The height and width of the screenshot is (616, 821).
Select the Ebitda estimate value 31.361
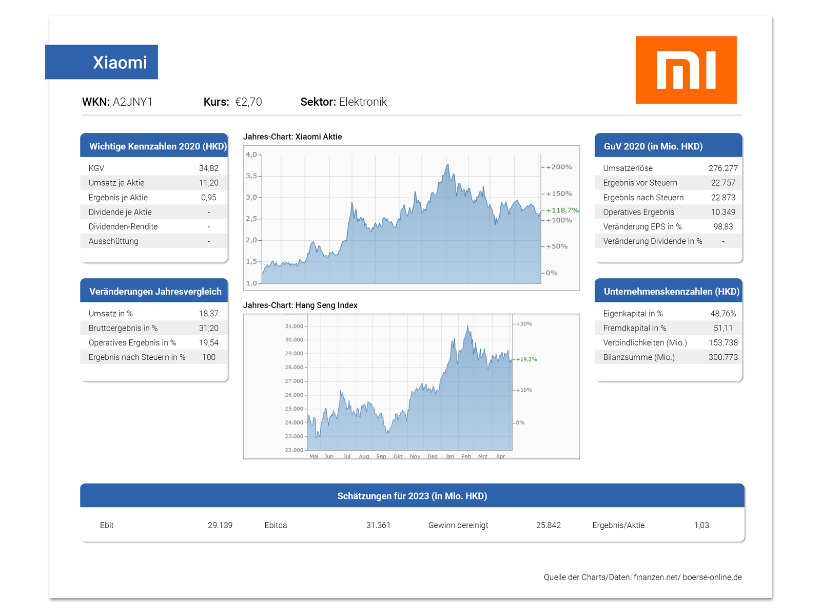(x=378, y=525)
